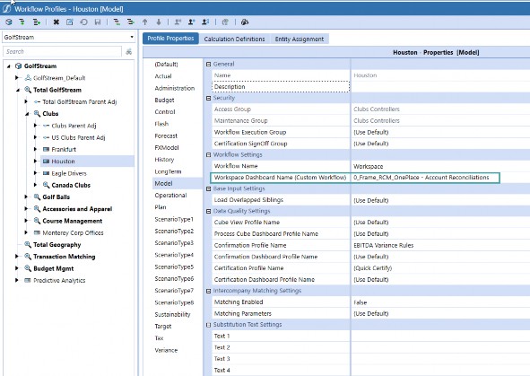Click the move down arrow toolbar icon

click(159, 22)
